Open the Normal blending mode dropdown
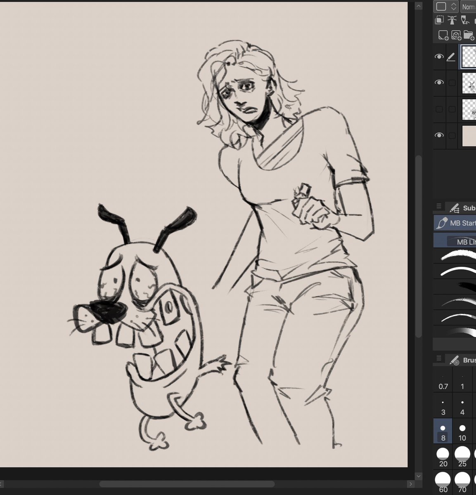 coord(468,7)
